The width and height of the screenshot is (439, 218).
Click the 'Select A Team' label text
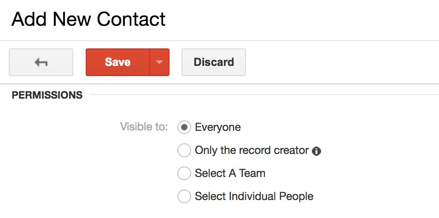tap(230, 173)
